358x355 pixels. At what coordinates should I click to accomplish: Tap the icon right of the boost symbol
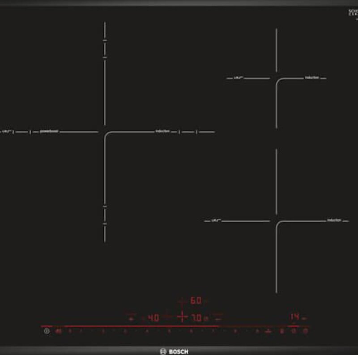coord(282,331)
